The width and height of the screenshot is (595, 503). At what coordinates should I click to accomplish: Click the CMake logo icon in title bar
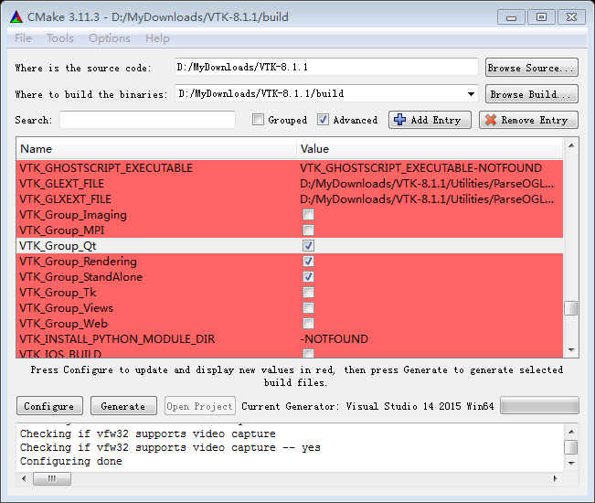(x=16, y=17)
